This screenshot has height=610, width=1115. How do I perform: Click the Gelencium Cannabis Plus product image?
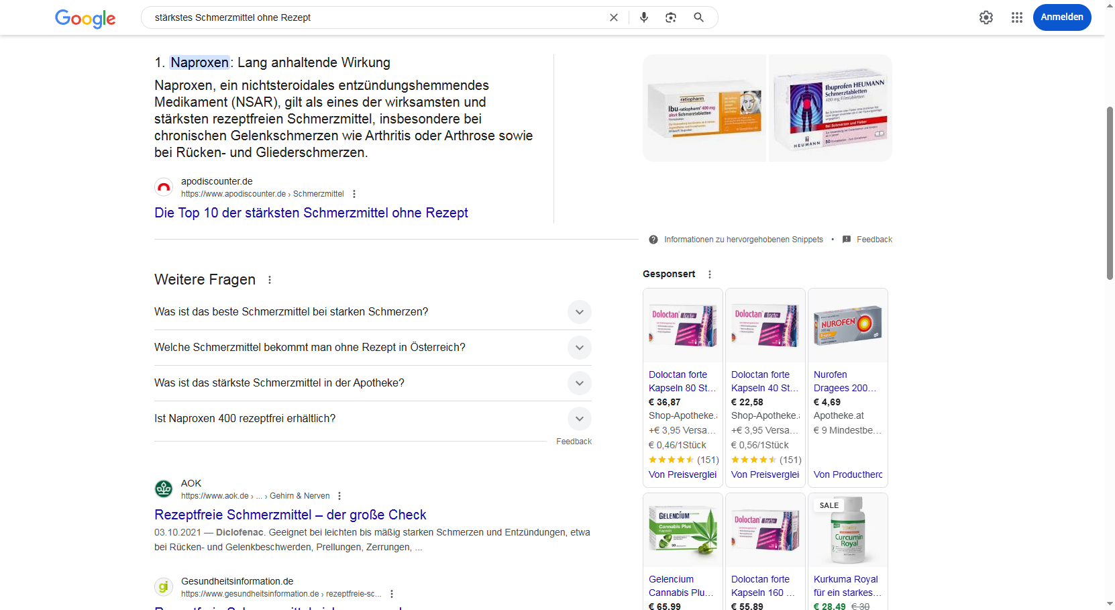pyautogui.click(x=683, y=530)
